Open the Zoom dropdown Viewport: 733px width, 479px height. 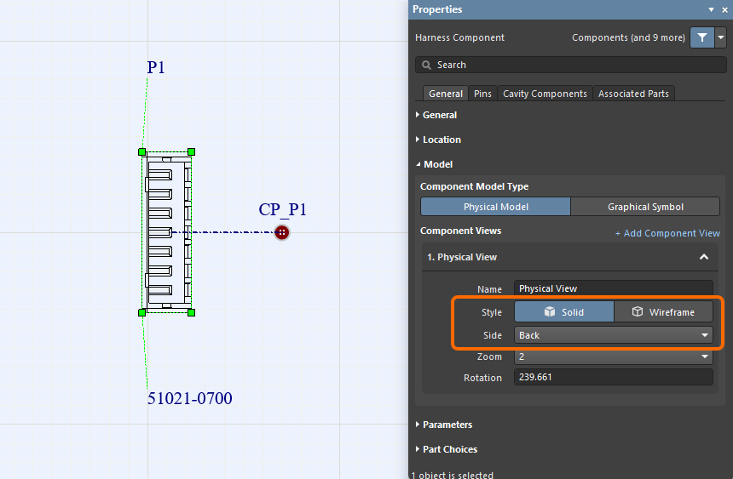click(614, 356)
